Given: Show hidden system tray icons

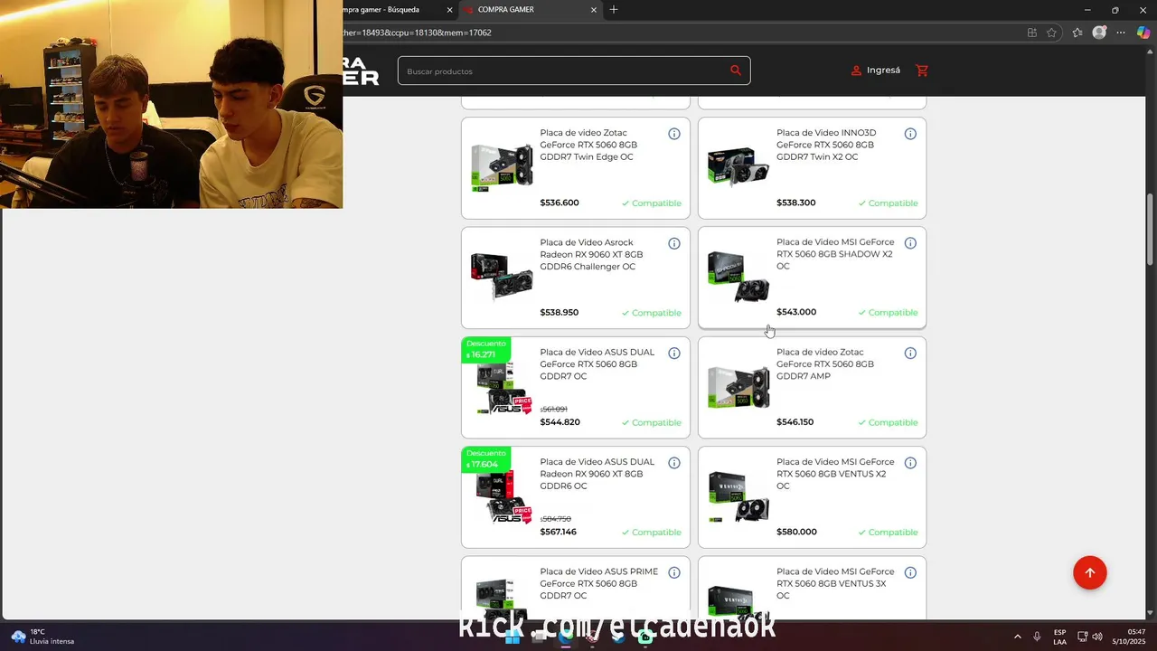Looking at the screenshot, I should coord(1017,637).
